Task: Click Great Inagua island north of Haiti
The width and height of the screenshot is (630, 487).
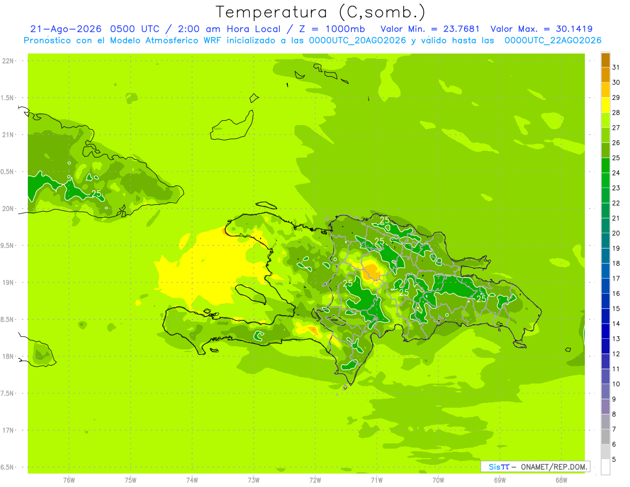Action: pos(232,125)
